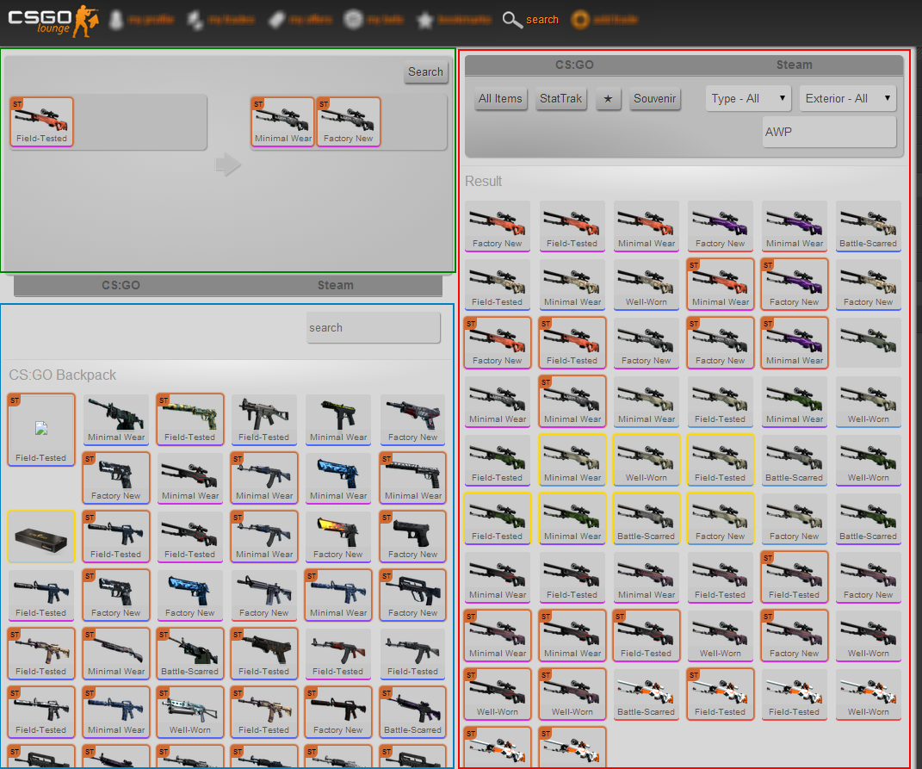Screen dimensions: 922x769
Task: Click the search field above CS:GO Backpack
Action: (373, 328)
